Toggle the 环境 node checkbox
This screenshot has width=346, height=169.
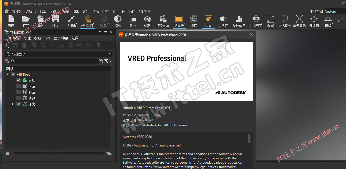pos(19,104)
